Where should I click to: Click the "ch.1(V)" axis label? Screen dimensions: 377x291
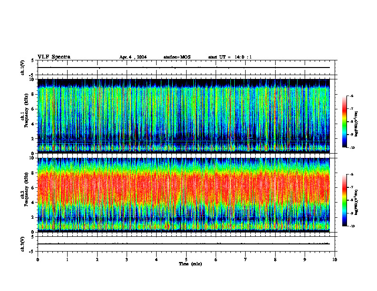coord(22,68)
